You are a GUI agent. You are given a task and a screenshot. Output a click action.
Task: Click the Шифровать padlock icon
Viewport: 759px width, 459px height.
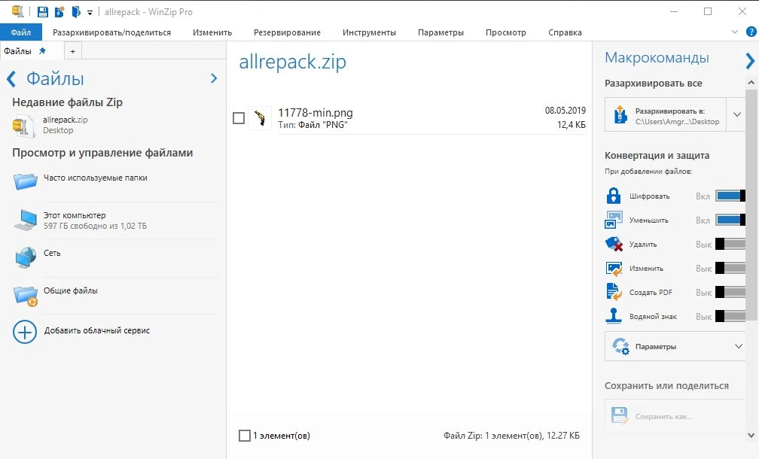614,196
